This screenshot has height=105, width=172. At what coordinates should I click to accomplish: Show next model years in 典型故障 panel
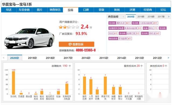[169, 17]
